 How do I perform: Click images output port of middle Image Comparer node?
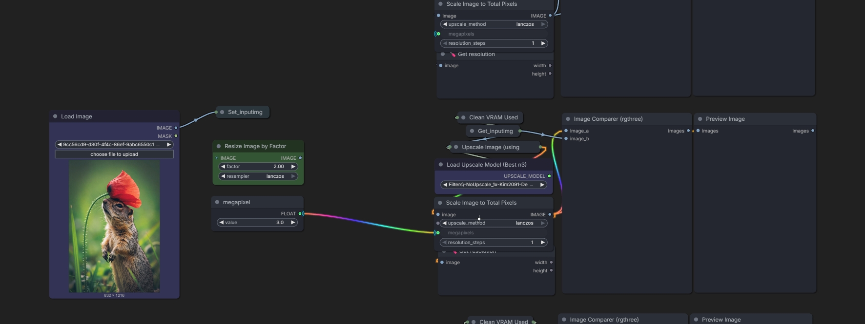(688, 131)
